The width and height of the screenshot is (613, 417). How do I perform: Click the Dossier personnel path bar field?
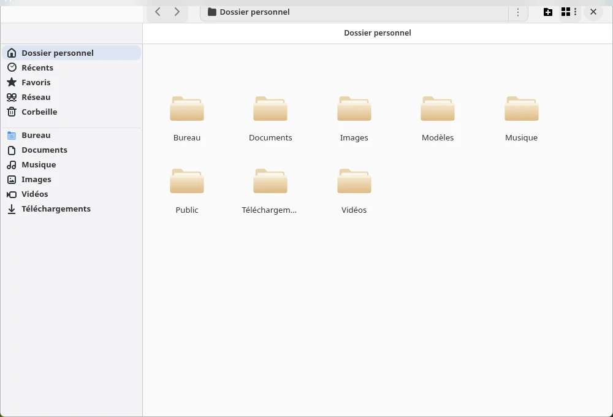click(354, 12)
